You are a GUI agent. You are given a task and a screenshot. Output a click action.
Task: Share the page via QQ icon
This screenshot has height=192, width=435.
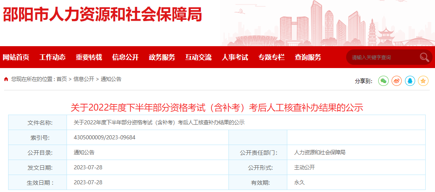point(410,81)
